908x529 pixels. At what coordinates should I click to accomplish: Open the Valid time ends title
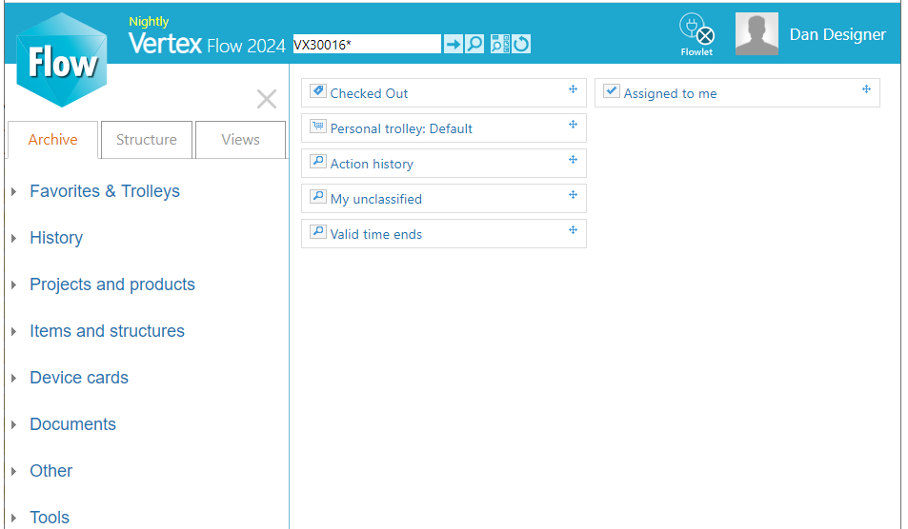375,234
